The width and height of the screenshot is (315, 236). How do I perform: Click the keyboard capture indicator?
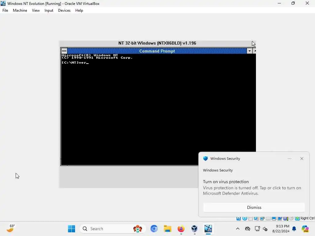click(297, 218)
